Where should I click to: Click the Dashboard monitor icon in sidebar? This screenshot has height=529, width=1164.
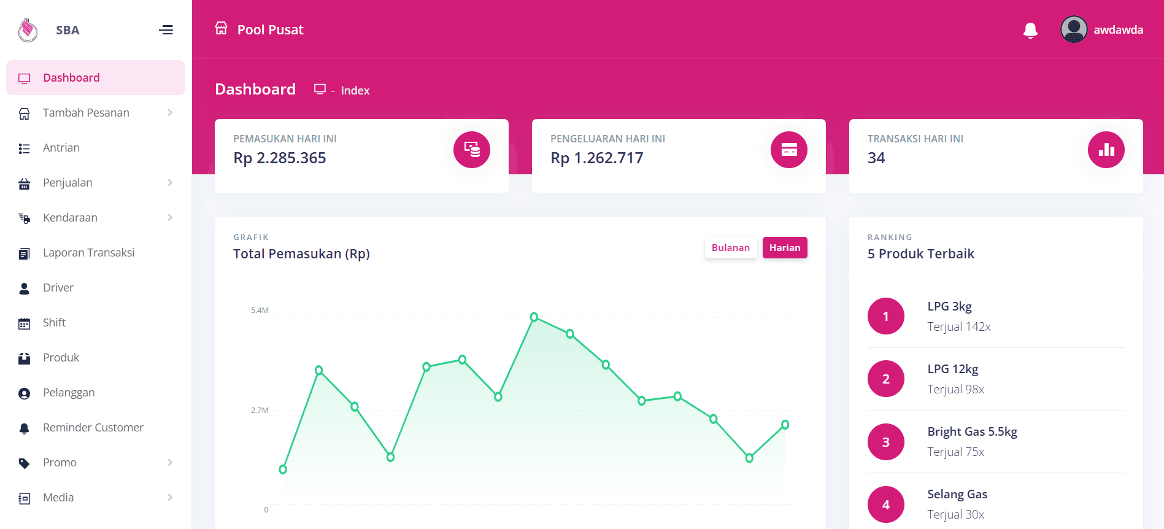tap(25, 79)
